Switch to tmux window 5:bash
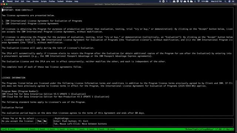This screenshot has height=133, width=237. coord(61,129)
